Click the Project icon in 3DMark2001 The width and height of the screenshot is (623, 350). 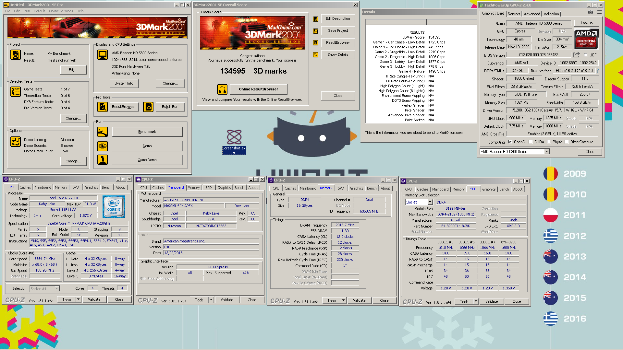(x=16, y=55)
